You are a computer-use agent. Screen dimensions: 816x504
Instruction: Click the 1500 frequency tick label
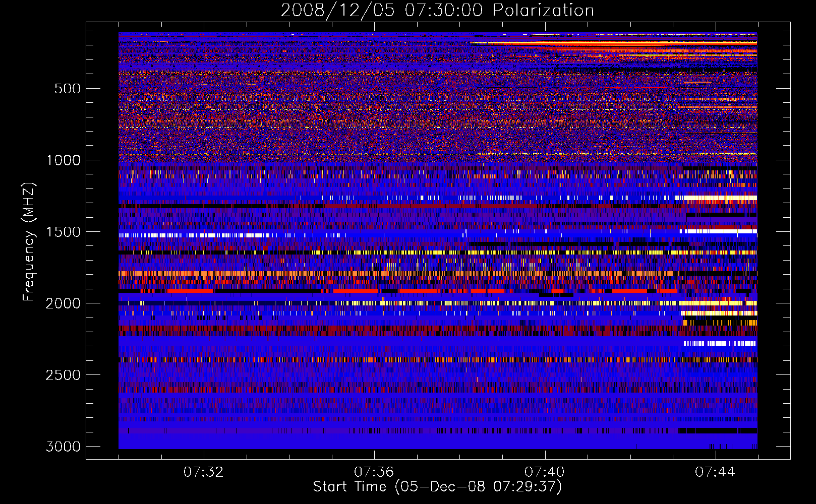63,232
